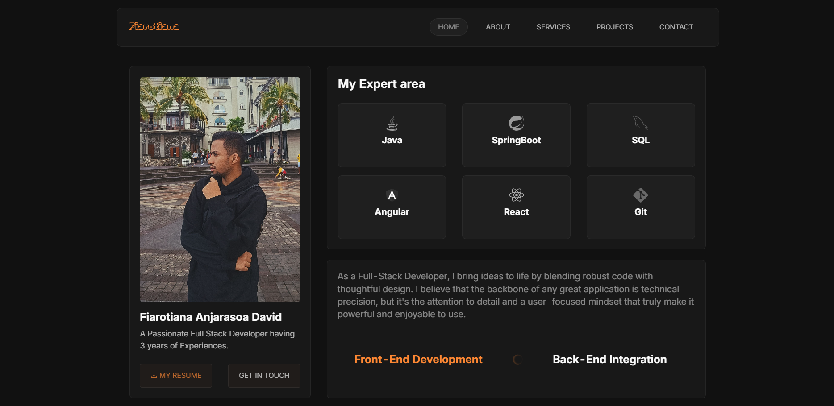Select the Front-End Development heading
This screenshot has height=406, width=834.
click(x=418, y=360)
